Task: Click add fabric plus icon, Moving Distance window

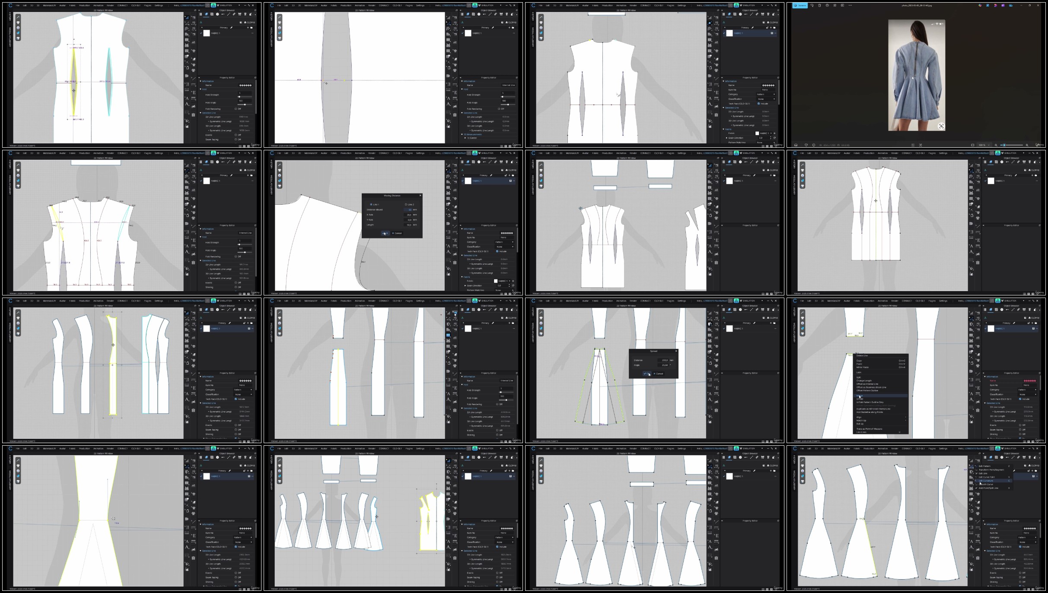Action: click(510, 175)
